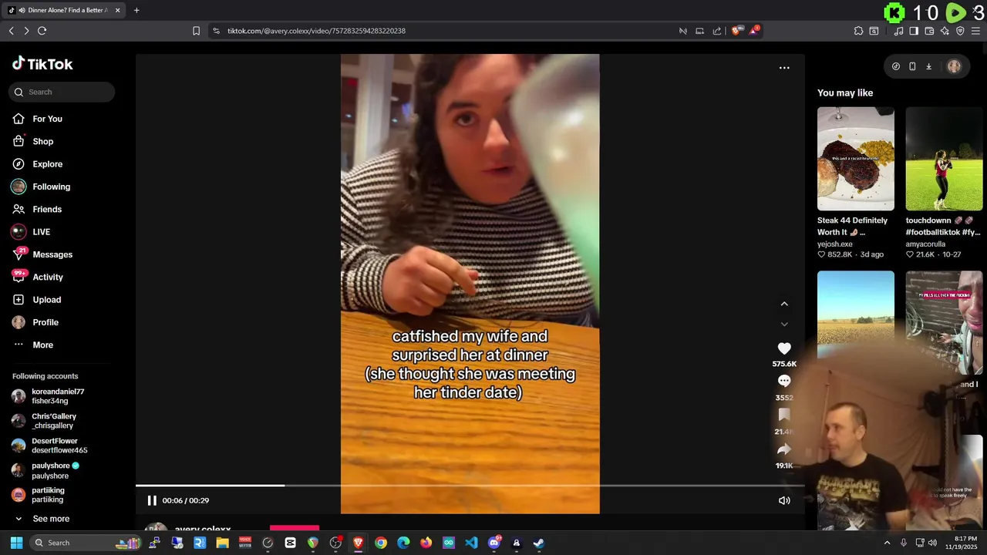Seek on the video progress bar
The image size is (987, 555).
coord(470,486)
